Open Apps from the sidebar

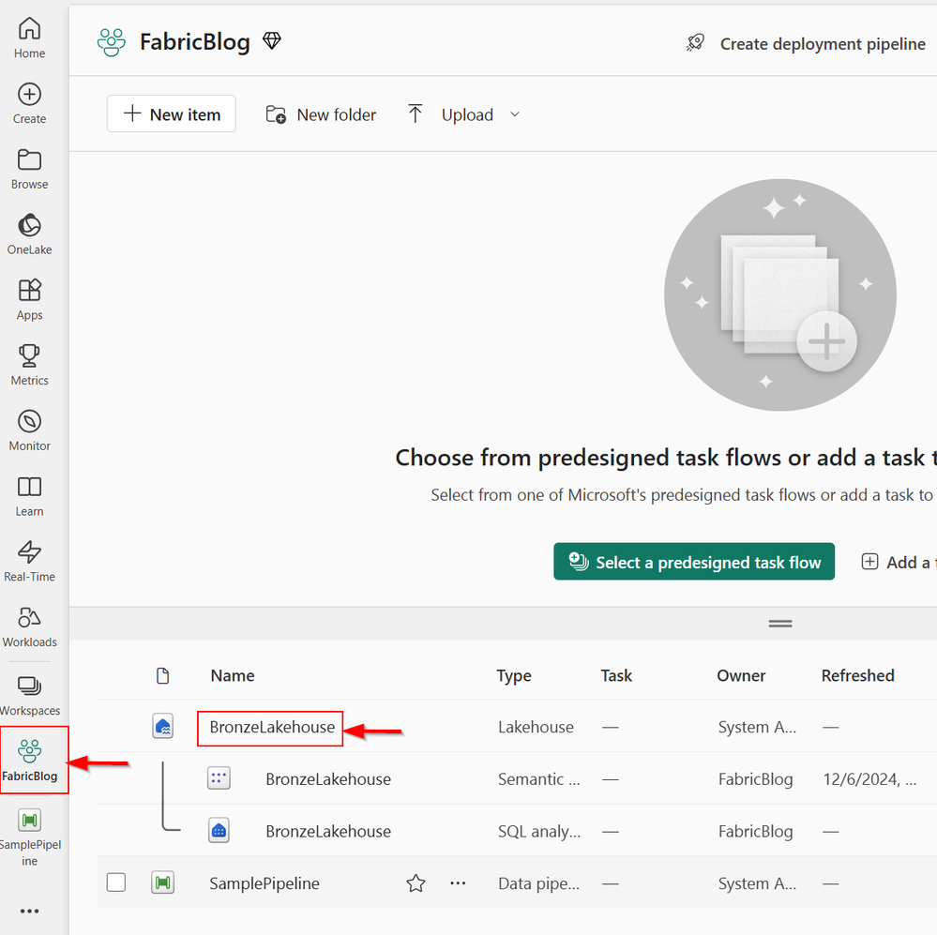[x=29, y=300]
